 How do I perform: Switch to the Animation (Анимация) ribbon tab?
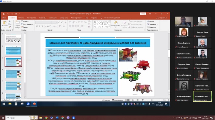[x=53, y=18]
